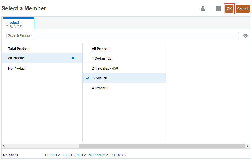Choose the 2 Hatchback 456 member
Screen dimensions: 252x162
105,68
